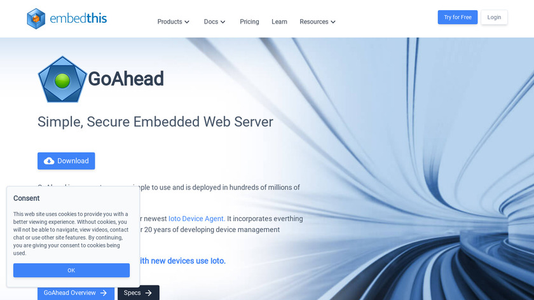The image size is (534, 300).
Task: Expand the Resources chevron arrow
Action: coord(333,22)
